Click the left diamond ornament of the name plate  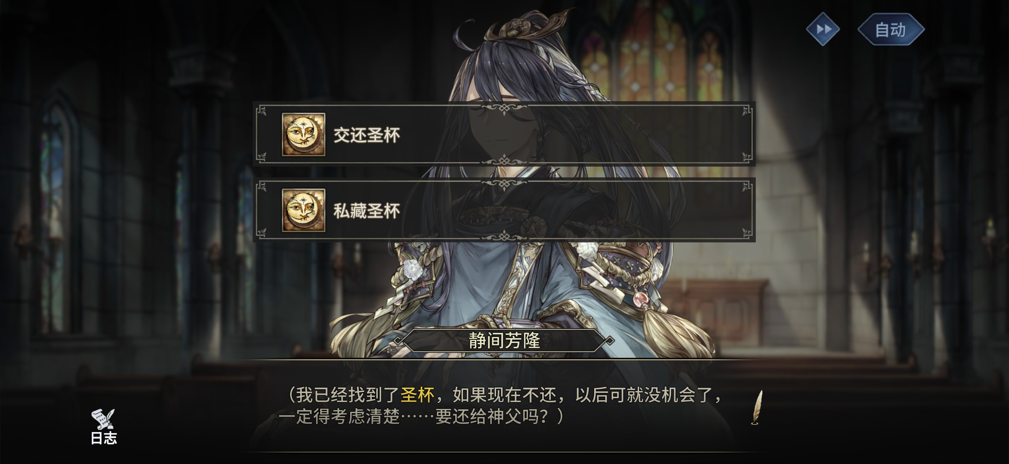pos(398,340)
